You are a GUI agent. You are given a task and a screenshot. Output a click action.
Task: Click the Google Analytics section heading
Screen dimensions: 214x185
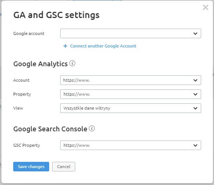coord(40,64)
